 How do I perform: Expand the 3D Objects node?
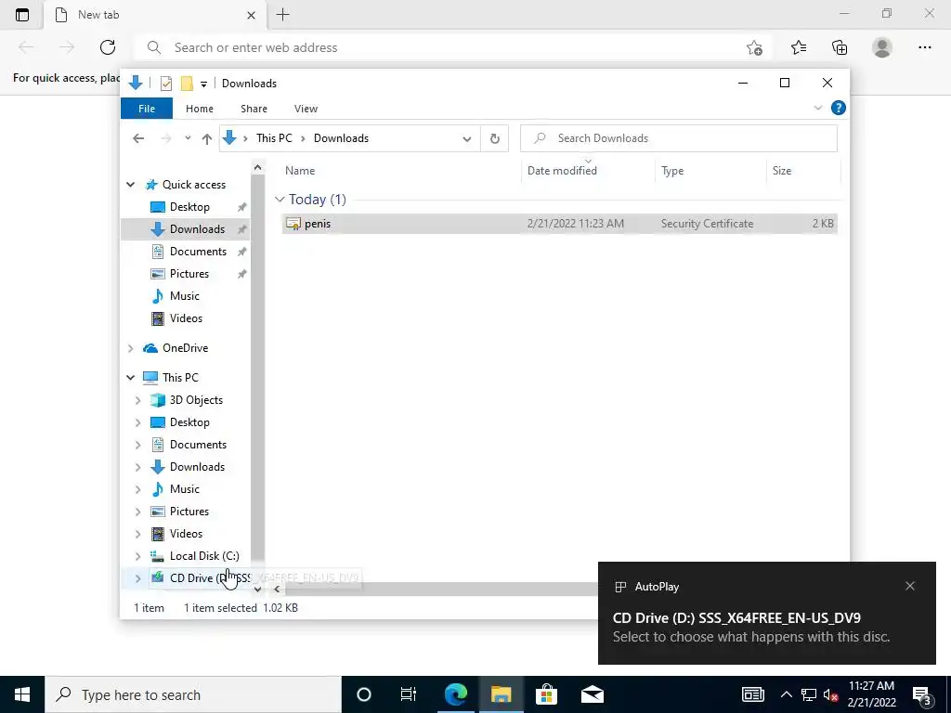[137, 400]
